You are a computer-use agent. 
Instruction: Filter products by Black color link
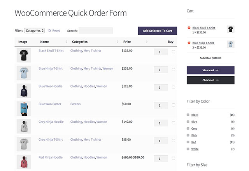pos(195,115)
